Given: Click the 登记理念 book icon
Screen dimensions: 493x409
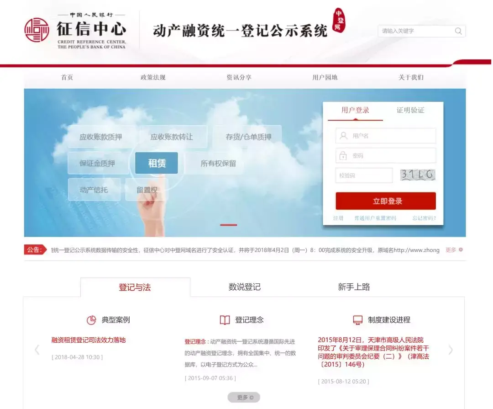Looking at the screenshot, I should [224, 320].
